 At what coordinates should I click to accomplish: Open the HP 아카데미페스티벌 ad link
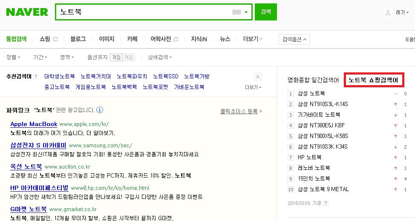39,188
